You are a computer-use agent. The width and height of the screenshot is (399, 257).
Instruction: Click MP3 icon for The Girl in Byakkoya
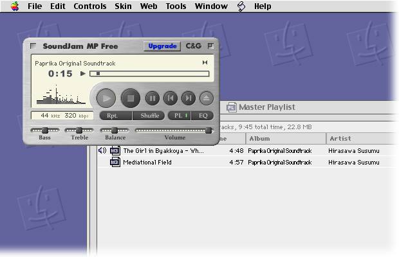(x=115, y=150)
